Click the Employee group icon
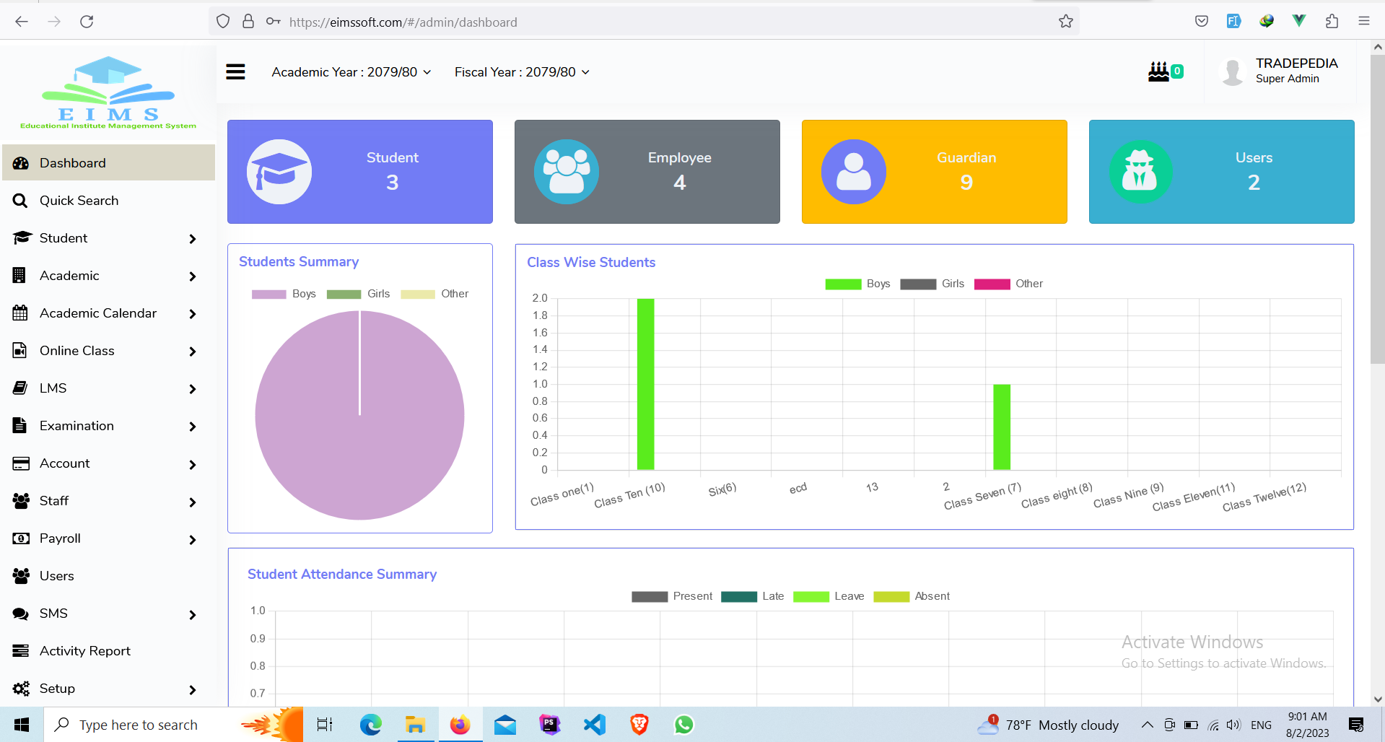1385x742 pixels. tap(567, 172)
